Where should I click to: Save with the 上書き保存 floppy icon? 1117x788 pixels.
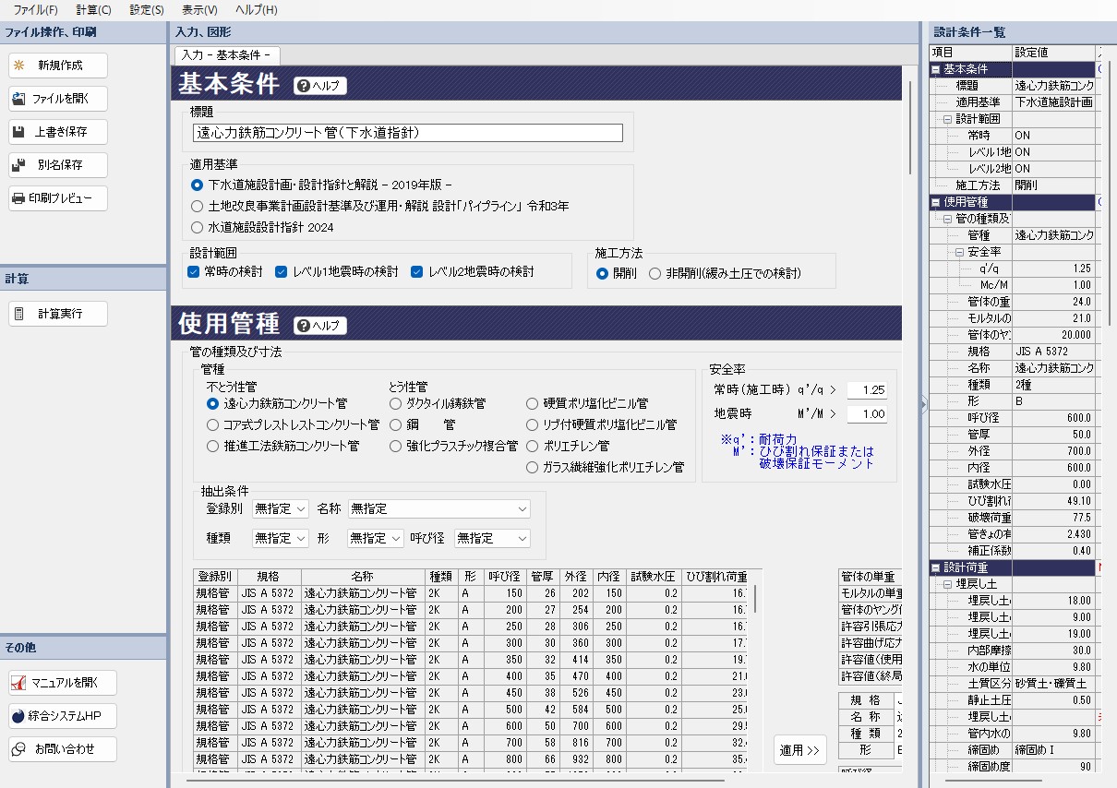point(18,132)
